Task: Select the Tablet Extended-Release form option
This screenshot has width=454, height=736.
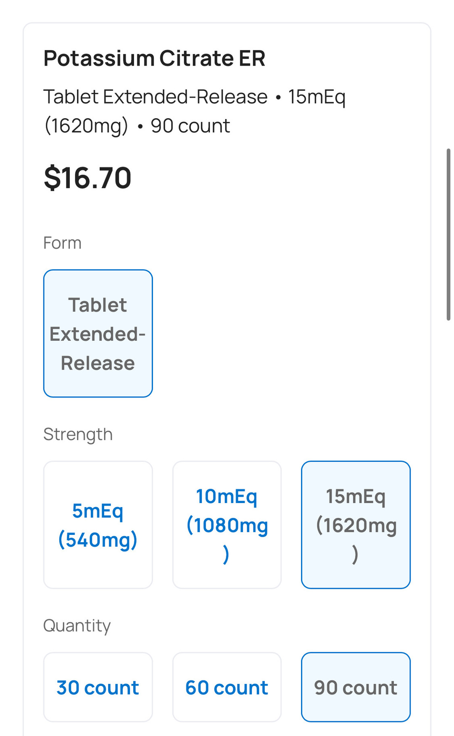Action: [98, 334]
